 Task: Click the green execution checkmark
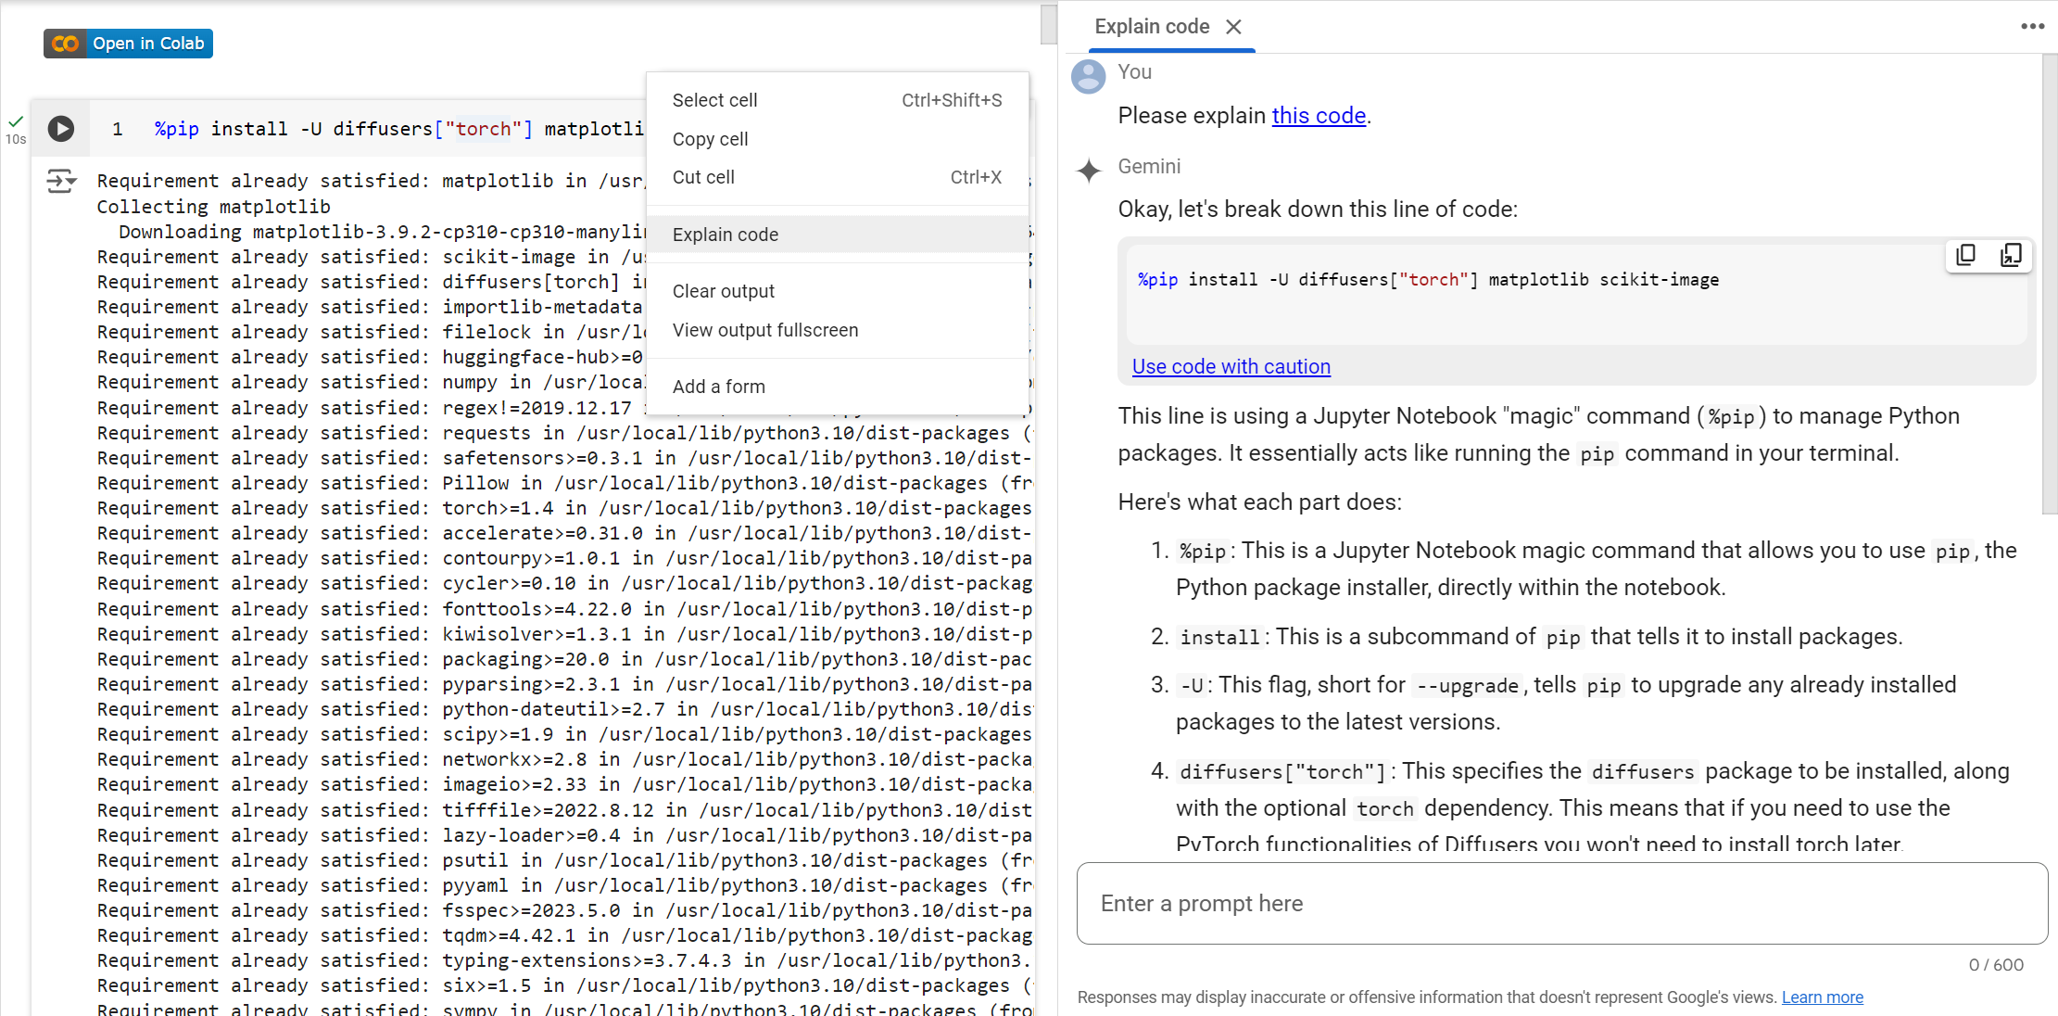pos(16,121)
